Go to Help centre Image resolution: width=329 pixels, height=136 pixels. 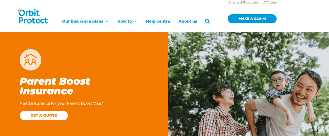pos(158,21)
